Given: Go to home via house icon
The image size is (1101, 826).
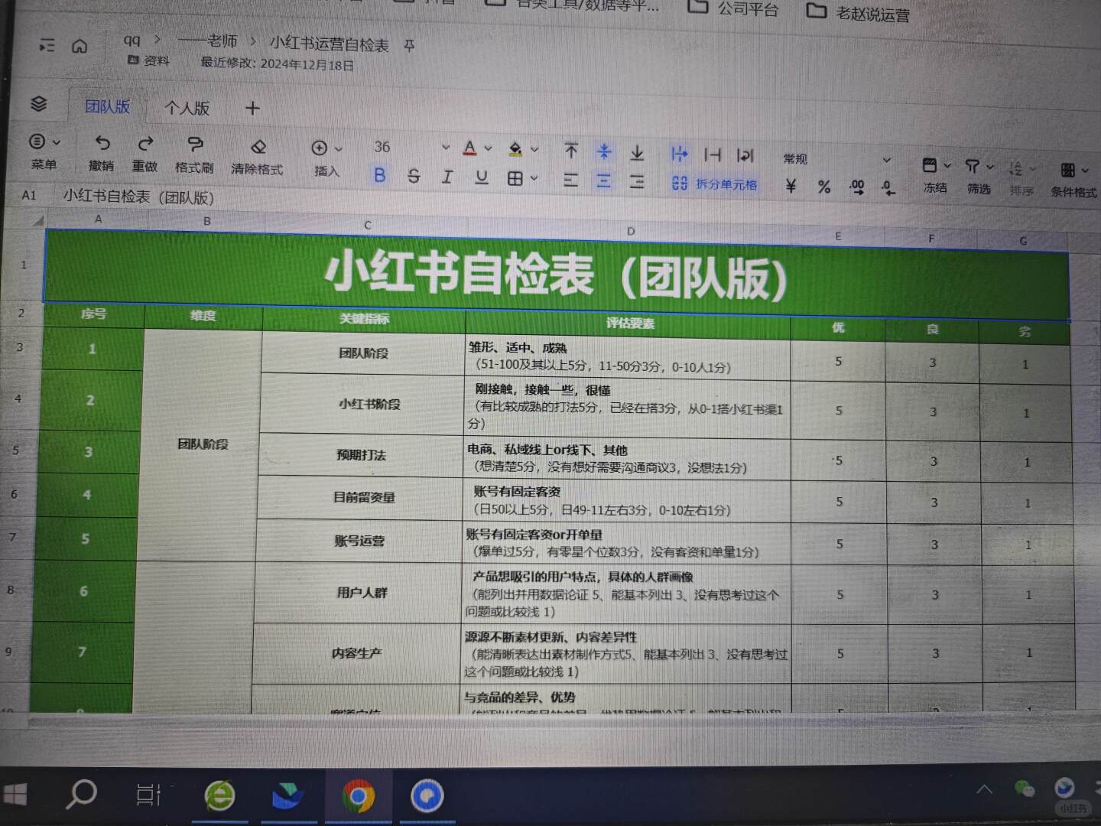Looking at the screenshot, I should point(80,47).
